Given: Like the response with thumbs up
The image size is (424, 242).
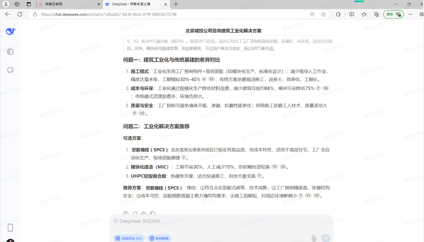Looking at the screenshot, I should (144, 213).
